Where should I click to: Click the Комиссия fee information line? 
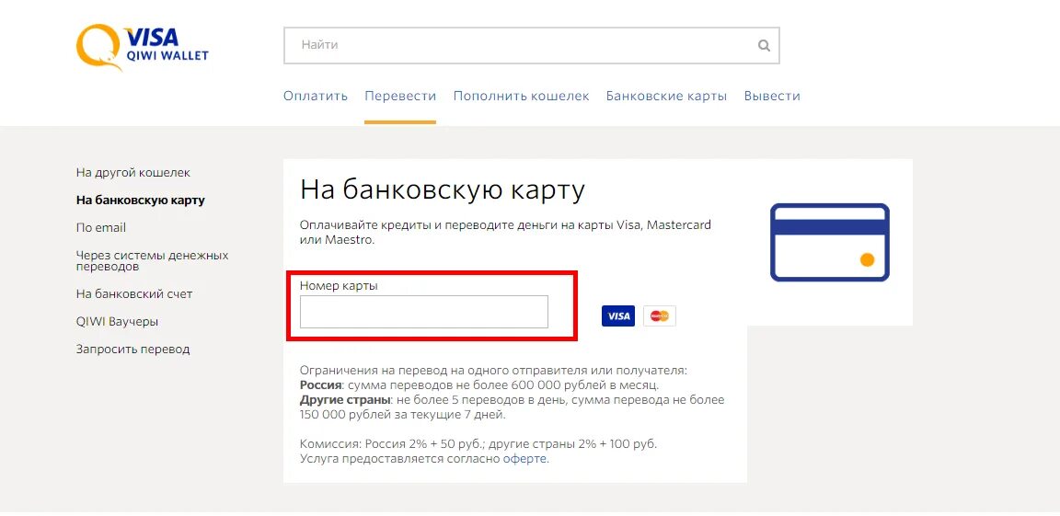(478, 444)
